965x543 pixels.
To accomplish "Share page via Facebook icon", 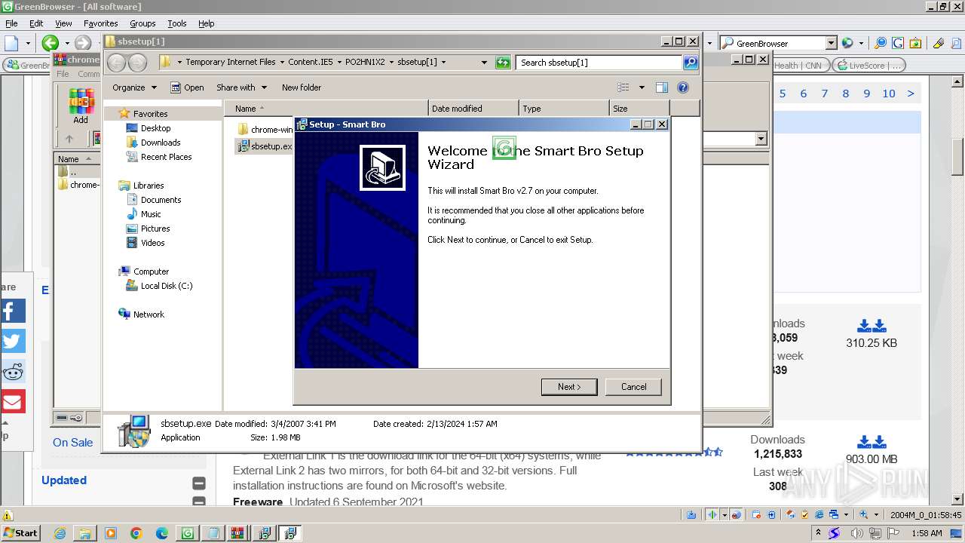I will point(13,311).
